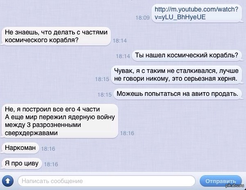246x190 pixels.
Task: Select the 'Наркоман' message bubble
Action: [x=20, y=148]
